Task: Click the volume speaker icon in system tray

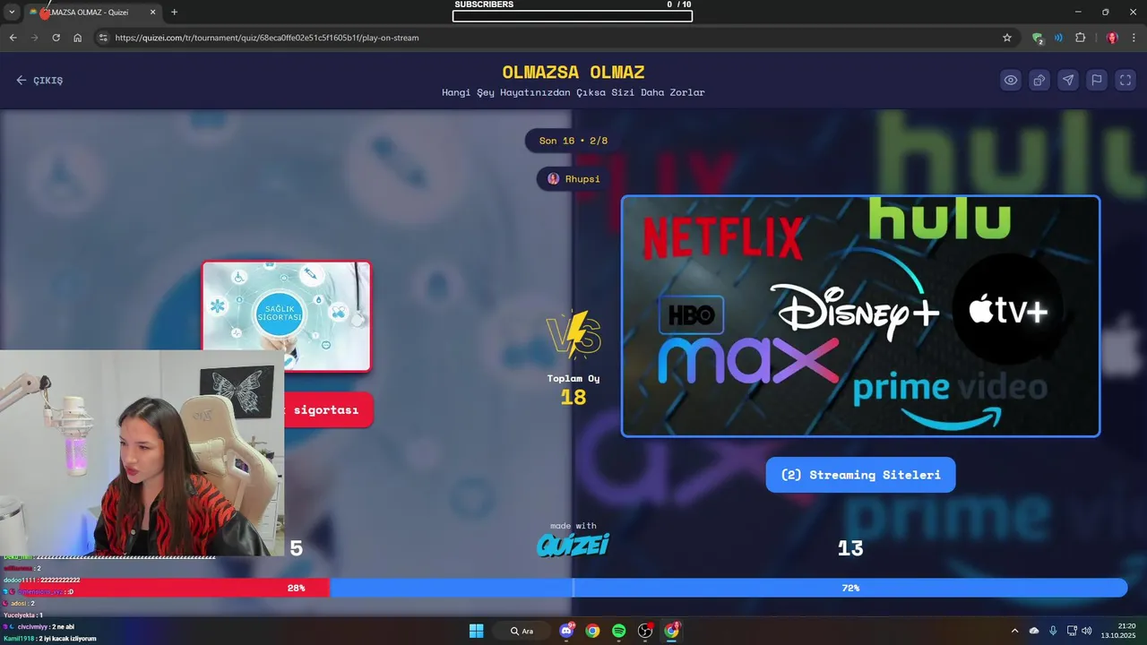Action: pos(1087,631)
